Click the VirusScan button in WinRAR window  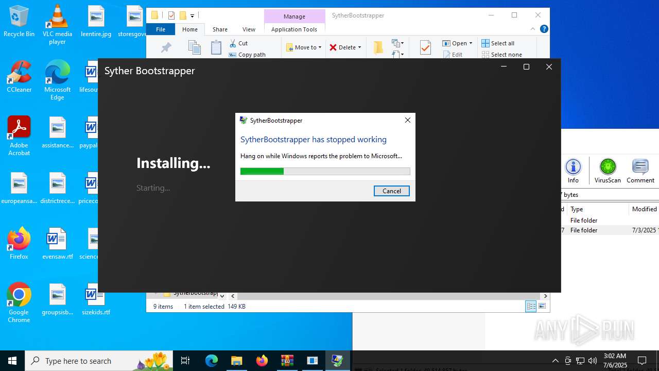coord(608,171)
